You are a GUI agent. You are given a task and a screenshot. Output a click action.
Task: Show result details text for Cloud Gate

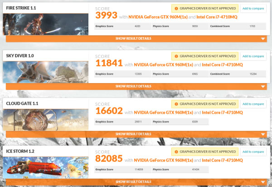133,134
